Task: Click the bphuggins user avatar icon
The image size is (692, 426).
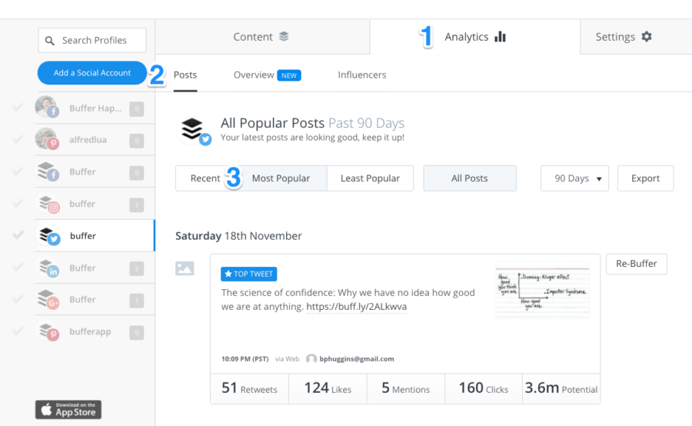Action: 311,359
